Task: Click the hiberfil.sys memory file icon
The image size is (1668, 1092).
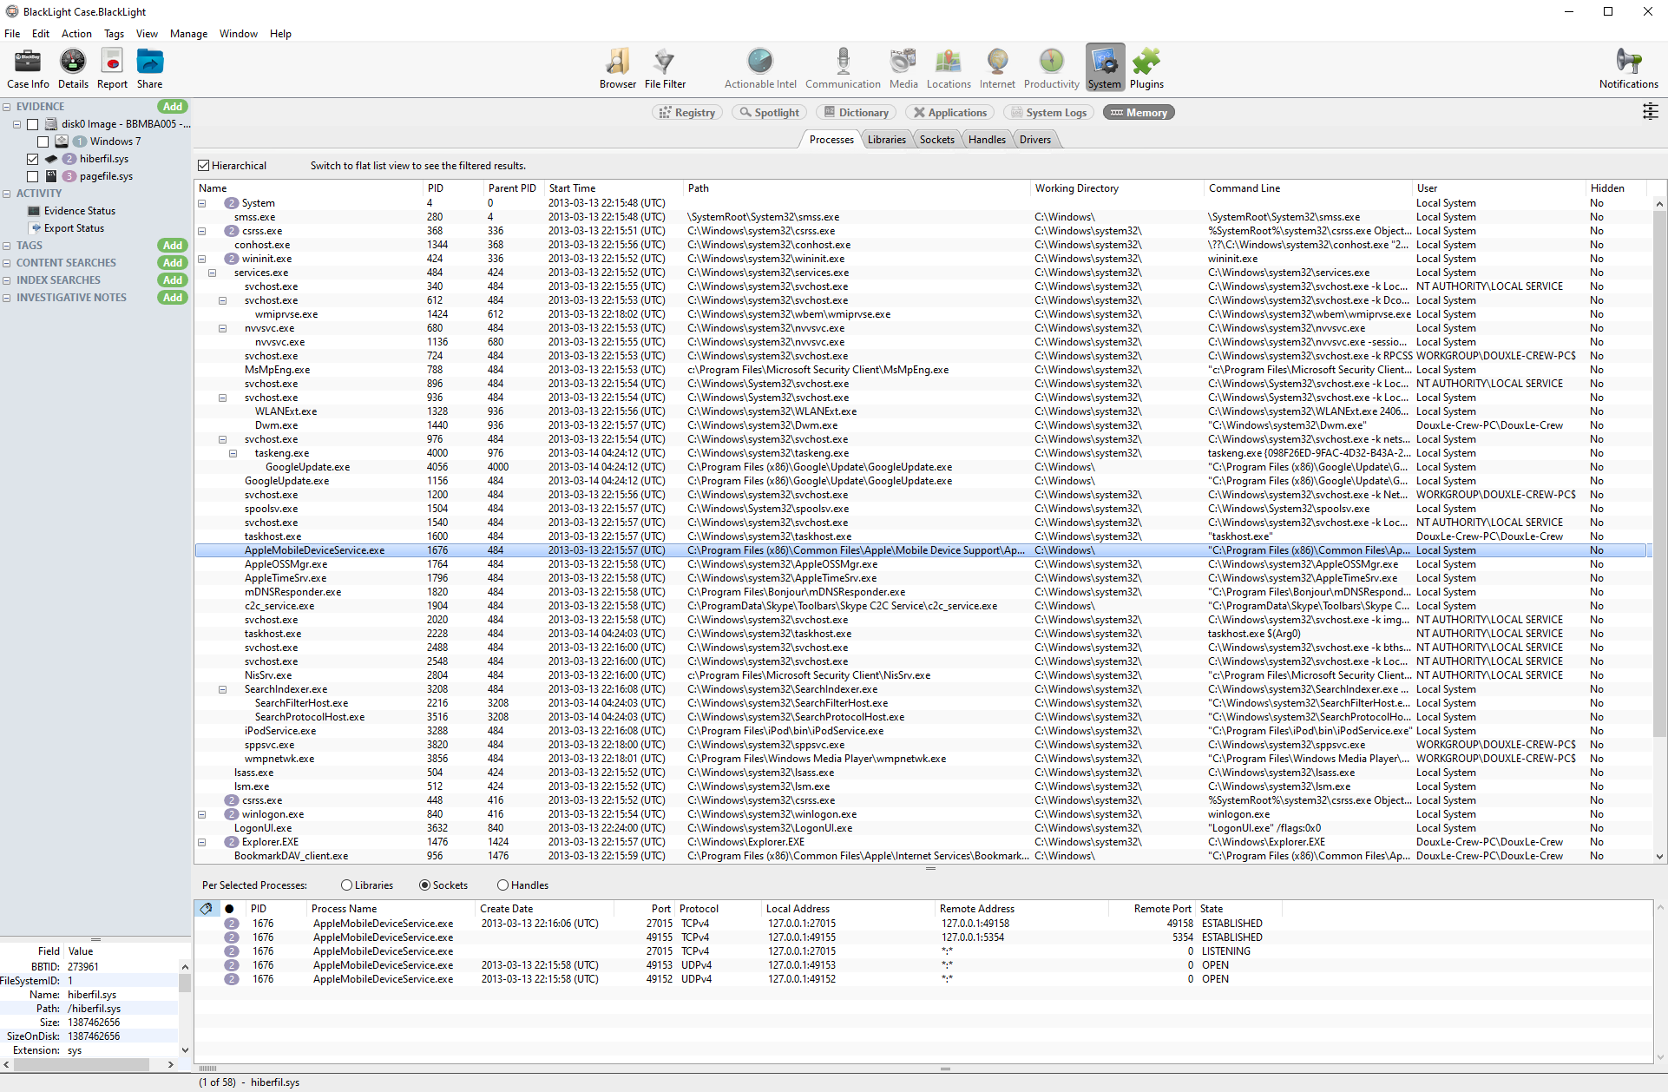Action: tap(51, 159)
